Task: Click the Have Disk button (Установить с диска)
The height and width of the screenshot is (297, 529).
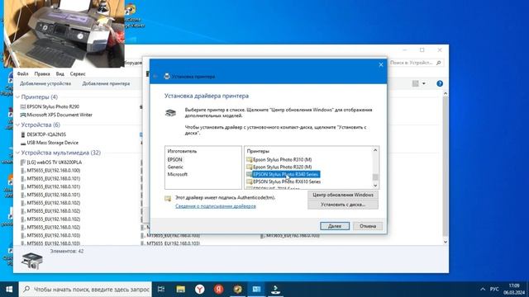Action: (x=343, y=205)
